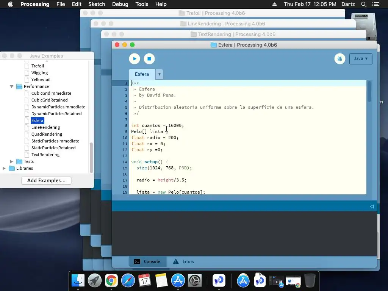Open Safari from the Dock
This screenshot has width=388, height=291.
click(128, 280)
